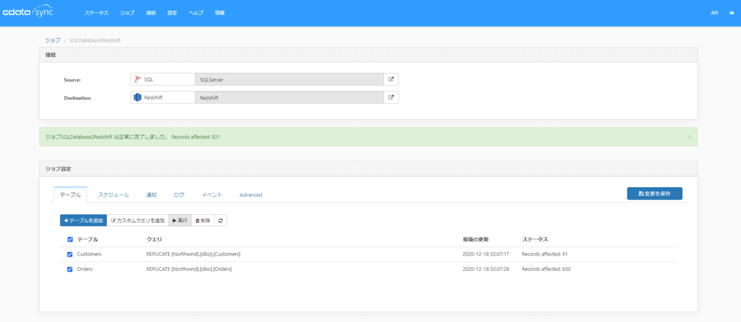741x322 pixels.
Task: Open the 情報 menu
Action: [220, 13]
